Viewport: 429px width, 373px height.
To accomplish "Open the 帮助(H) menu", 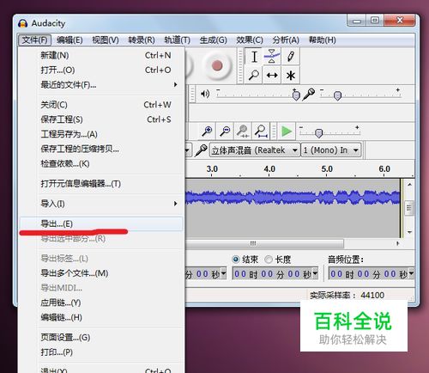I will pyautogui.click(x=322, y=40).
